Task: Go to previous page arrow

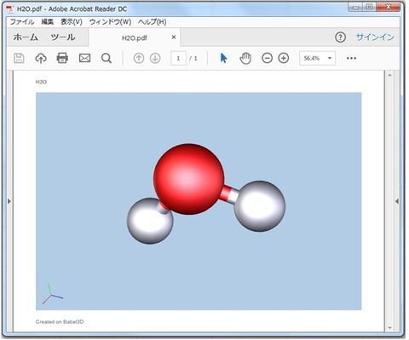Action: point(139,58)
